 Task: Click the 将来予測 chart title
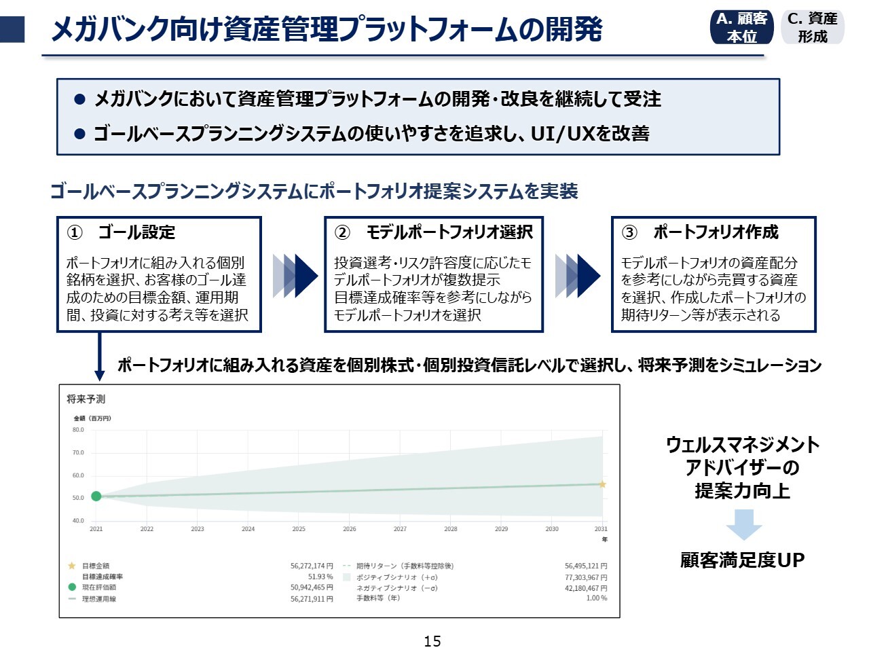point(86,399)
